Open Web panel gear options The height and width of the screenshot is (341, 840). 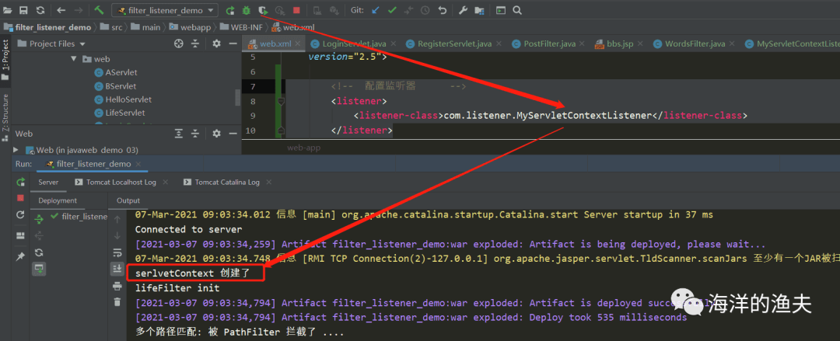216,134
